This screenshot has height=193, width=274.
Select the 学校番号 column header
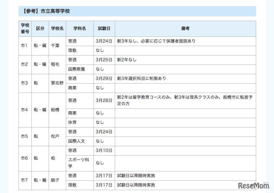[25, 28]
